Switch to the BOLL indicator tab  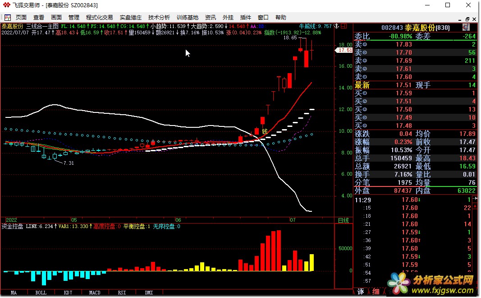point(41,293)
